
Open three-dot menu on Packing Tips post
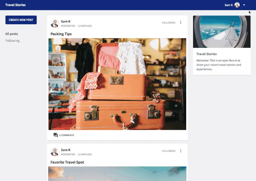coord(181,22)
